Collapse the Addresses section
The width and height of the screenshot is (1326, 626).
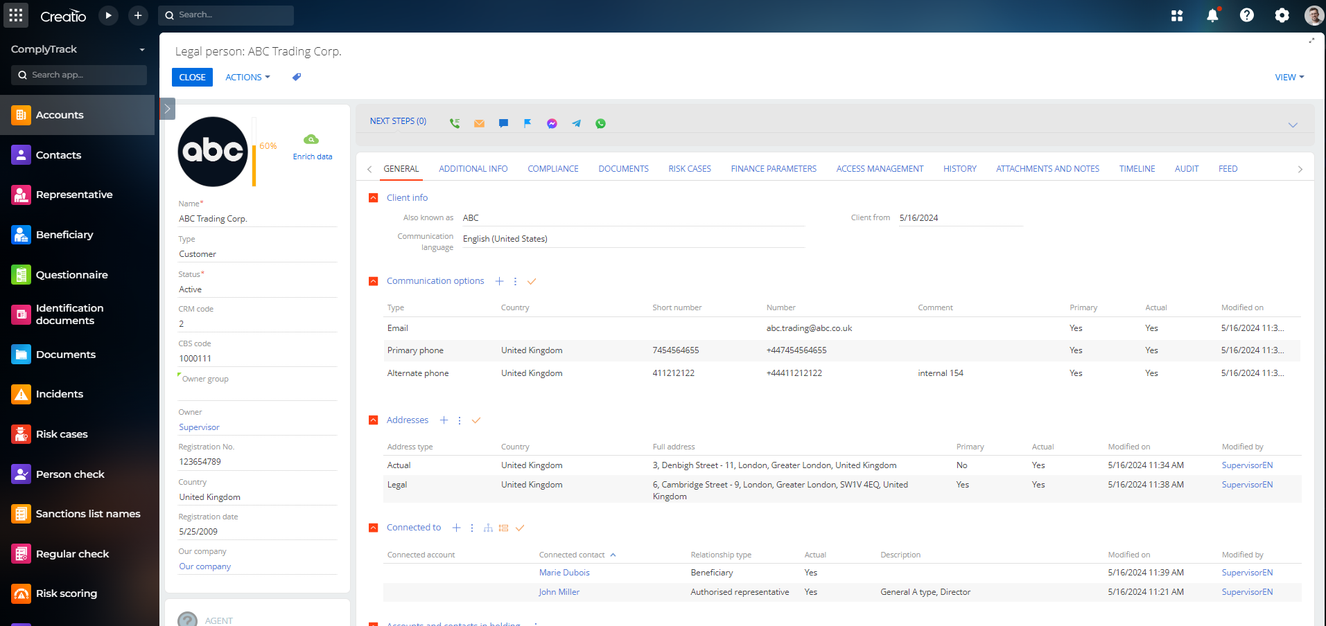tap(374, 420)
